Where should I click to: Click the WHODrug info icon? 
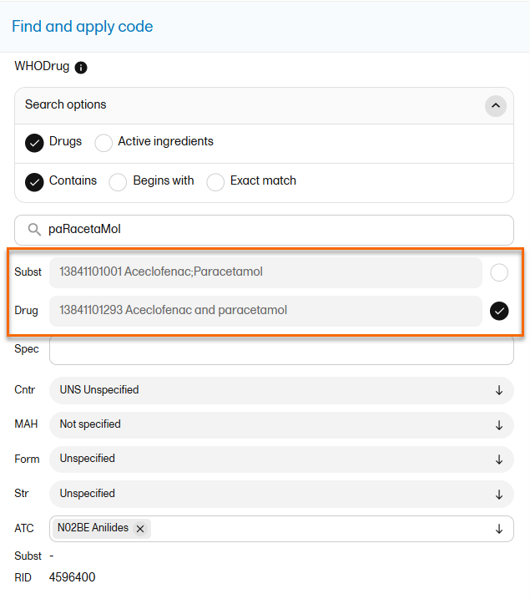[81, 68]
